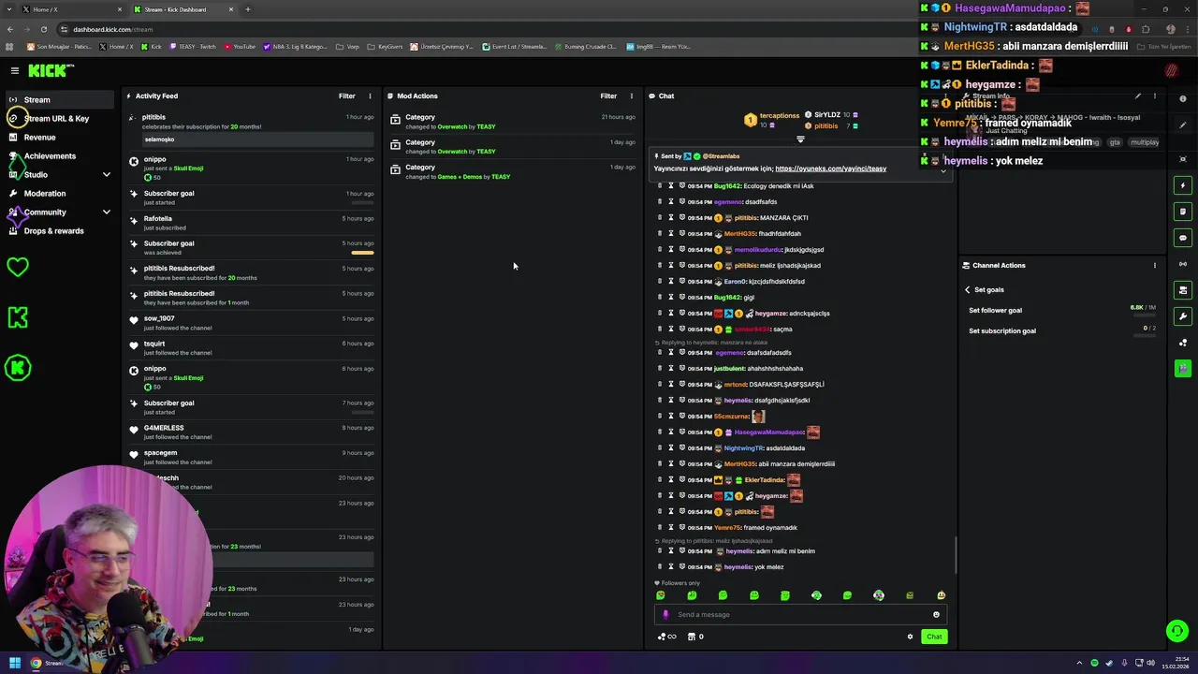Open a new browser tab
Image resolution: width=1198 pixels, height=674 pixels.
(248, 9)
